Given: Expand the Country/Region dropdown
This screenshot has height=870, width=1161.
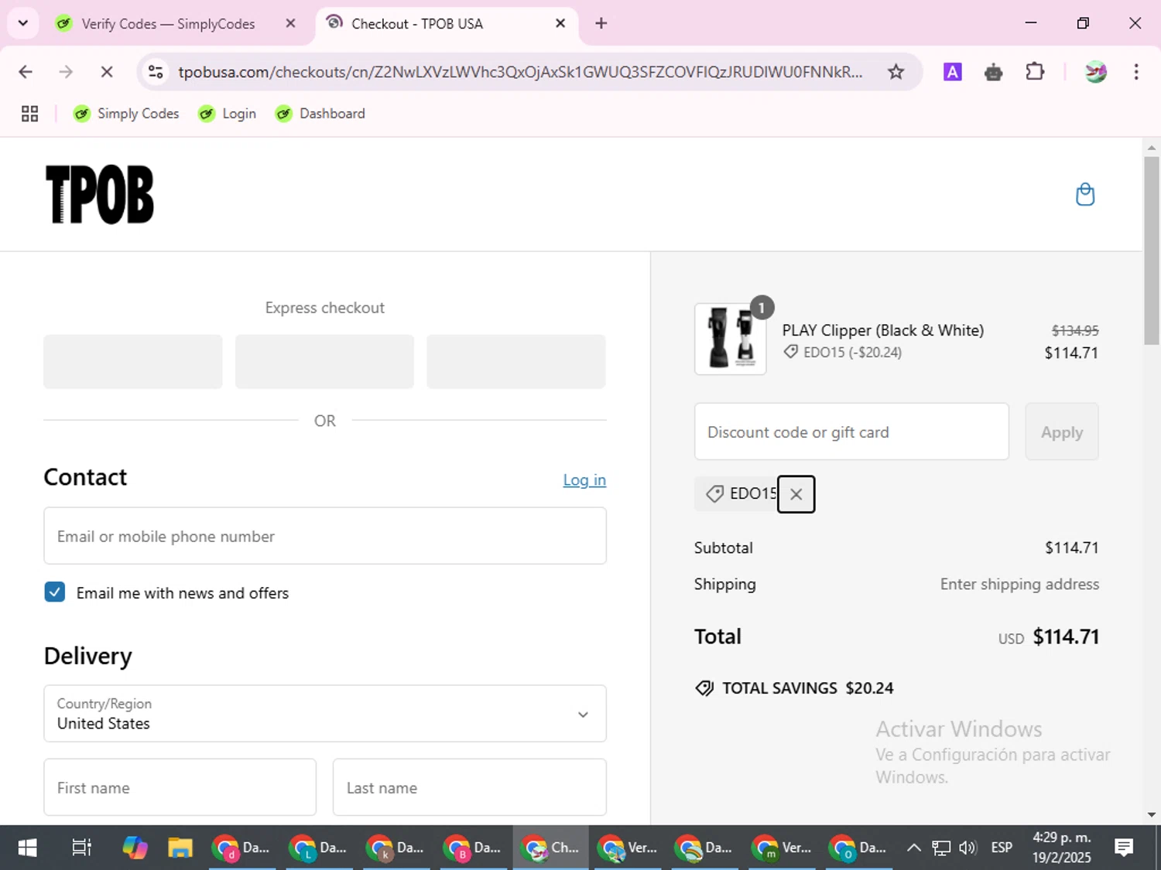Looking at the screenshot, I should pos(325,714).
